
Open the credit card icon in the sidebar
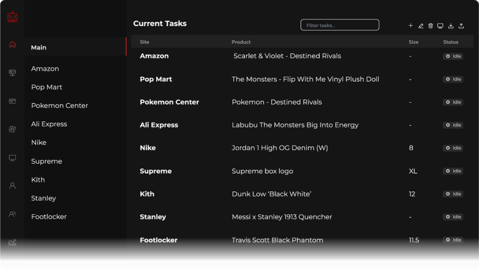pos(13,101)
